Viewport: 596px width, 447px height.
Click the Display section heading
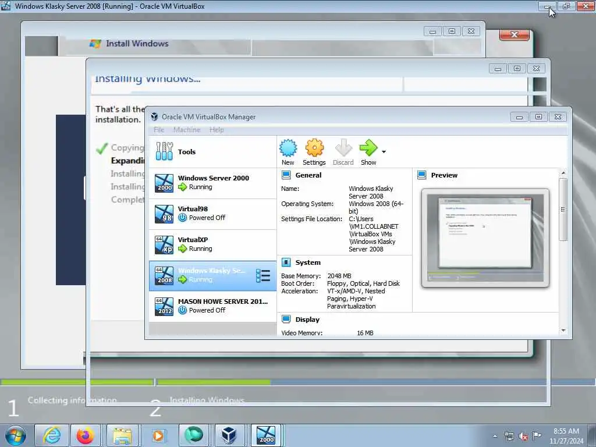[307, 320]
